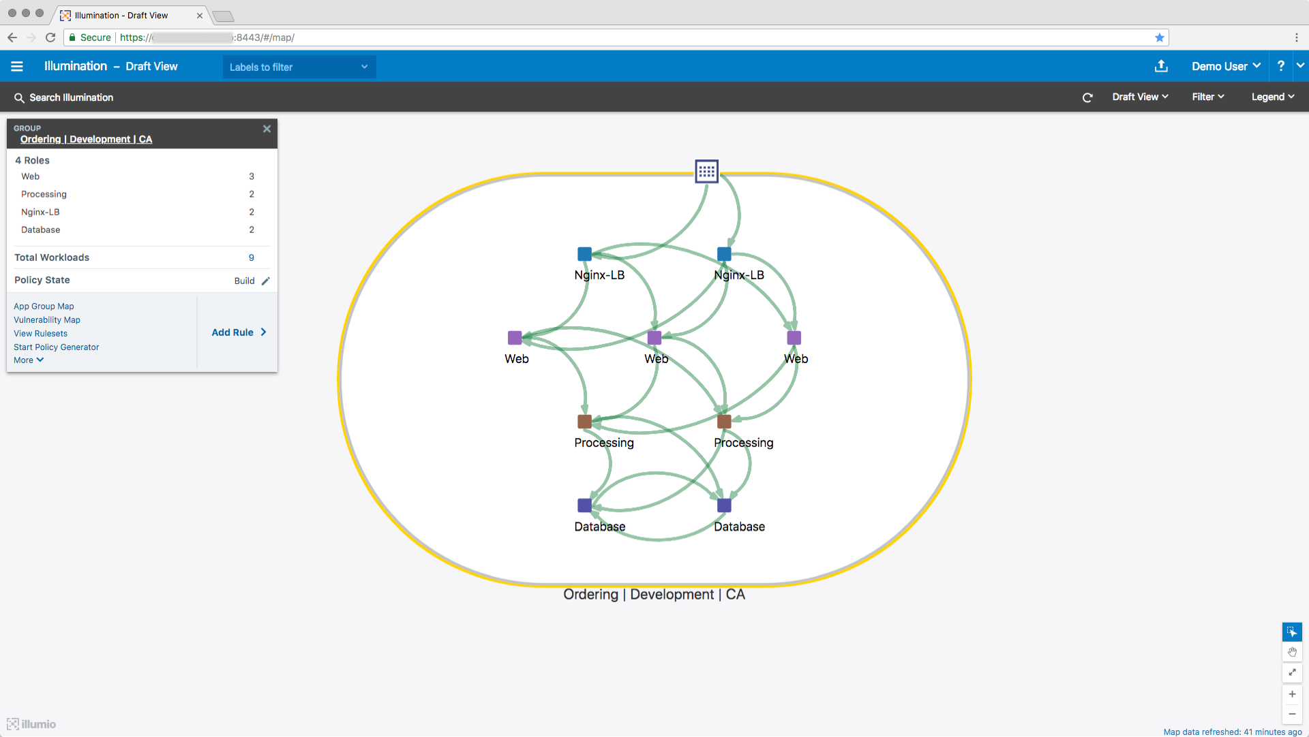This screenshot has width=1309, height=737.
Task: Activate the selection pointer map tool
Action: click(x=1292, y=632)
